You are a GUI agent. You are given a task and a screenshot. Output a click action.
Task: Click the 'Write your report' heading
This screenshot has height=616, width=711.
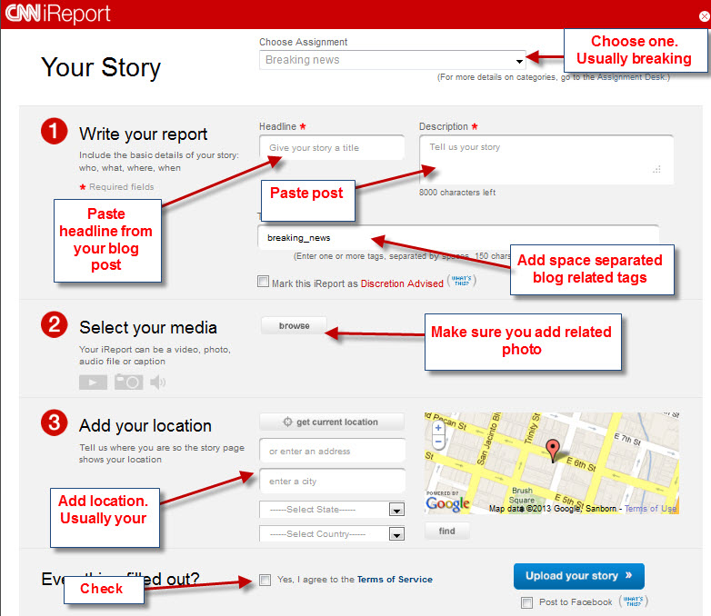144,134
